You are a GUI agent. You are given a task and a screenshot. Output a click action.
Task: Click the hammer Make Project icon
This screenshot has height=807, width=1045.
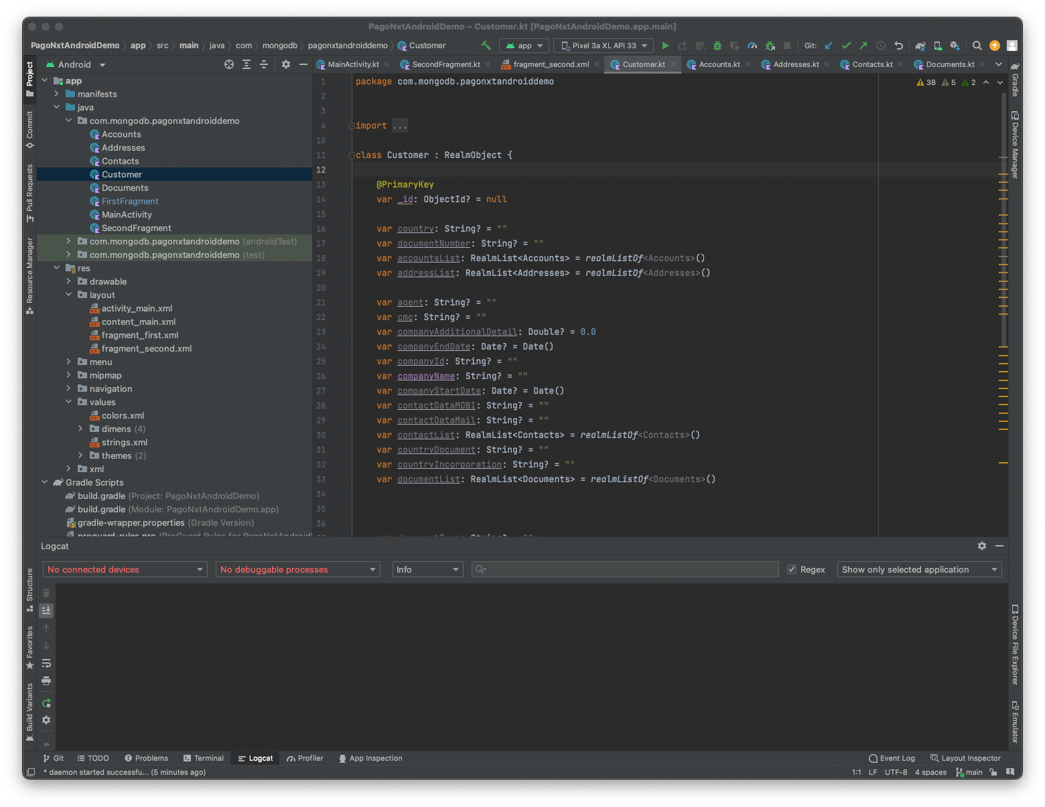486,46
